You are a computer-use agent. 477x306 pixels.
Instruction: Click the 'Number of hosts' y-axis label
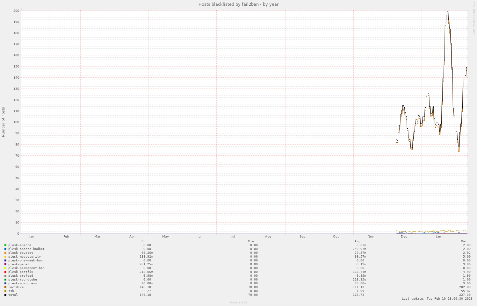coord(4,122)
